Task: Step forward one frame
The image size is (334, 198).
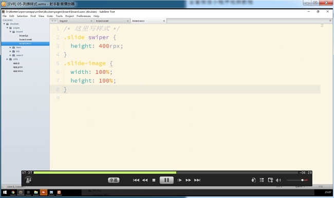Action: (x=179, y=180)
